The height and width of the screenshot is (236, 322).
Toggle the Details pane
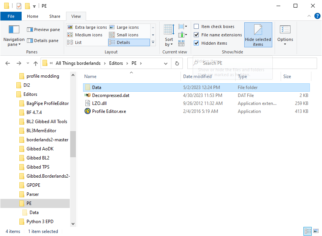[x=43, y=41]
